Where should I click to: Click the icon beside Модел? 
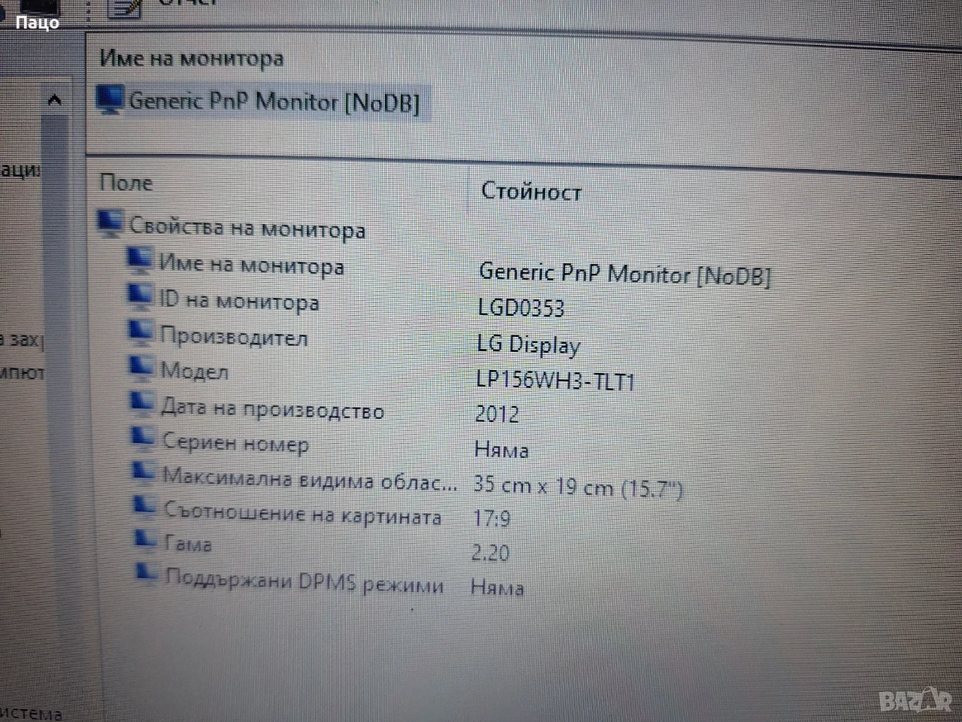pyautogui.click(x=142, y=366)
